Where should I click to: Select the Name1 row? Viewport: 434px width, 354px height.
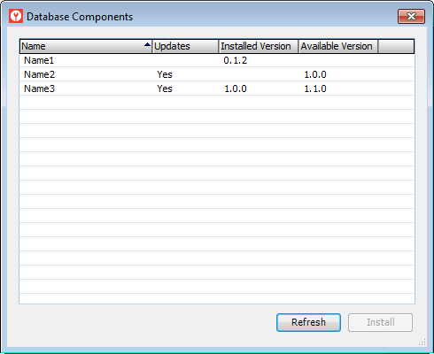(217, 60)
